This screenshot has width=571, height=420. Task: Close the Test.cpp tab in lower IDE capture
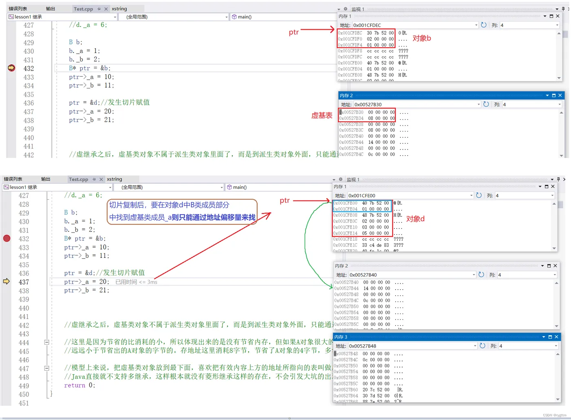[x=101, y=179]
